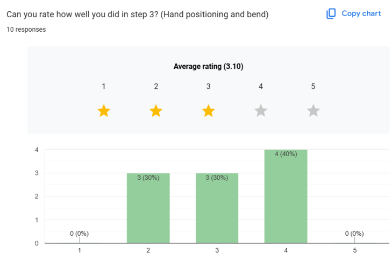Click the number 4 above the stars
The height and width of the screenshot is (280, 392).
click(261, 86)
